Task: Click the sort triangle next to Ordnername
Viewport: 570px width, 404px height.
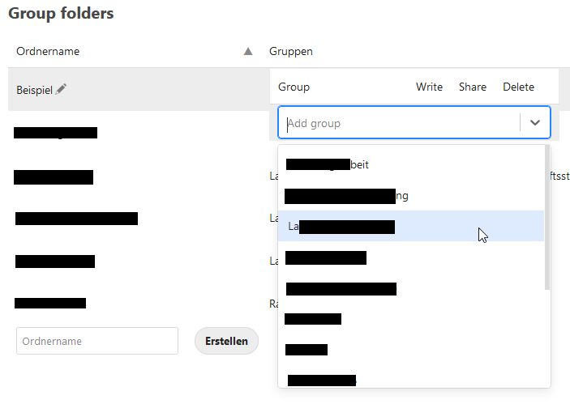Action: [248, 51]
